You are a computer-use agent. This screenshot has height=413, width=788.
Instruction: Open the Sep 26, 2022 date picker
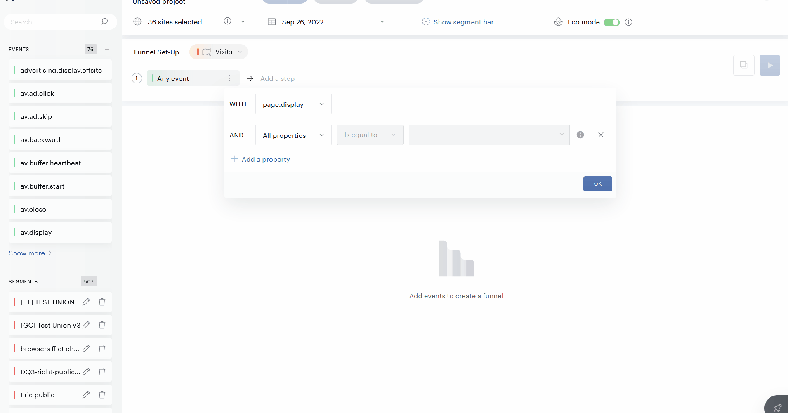[326, 22]
